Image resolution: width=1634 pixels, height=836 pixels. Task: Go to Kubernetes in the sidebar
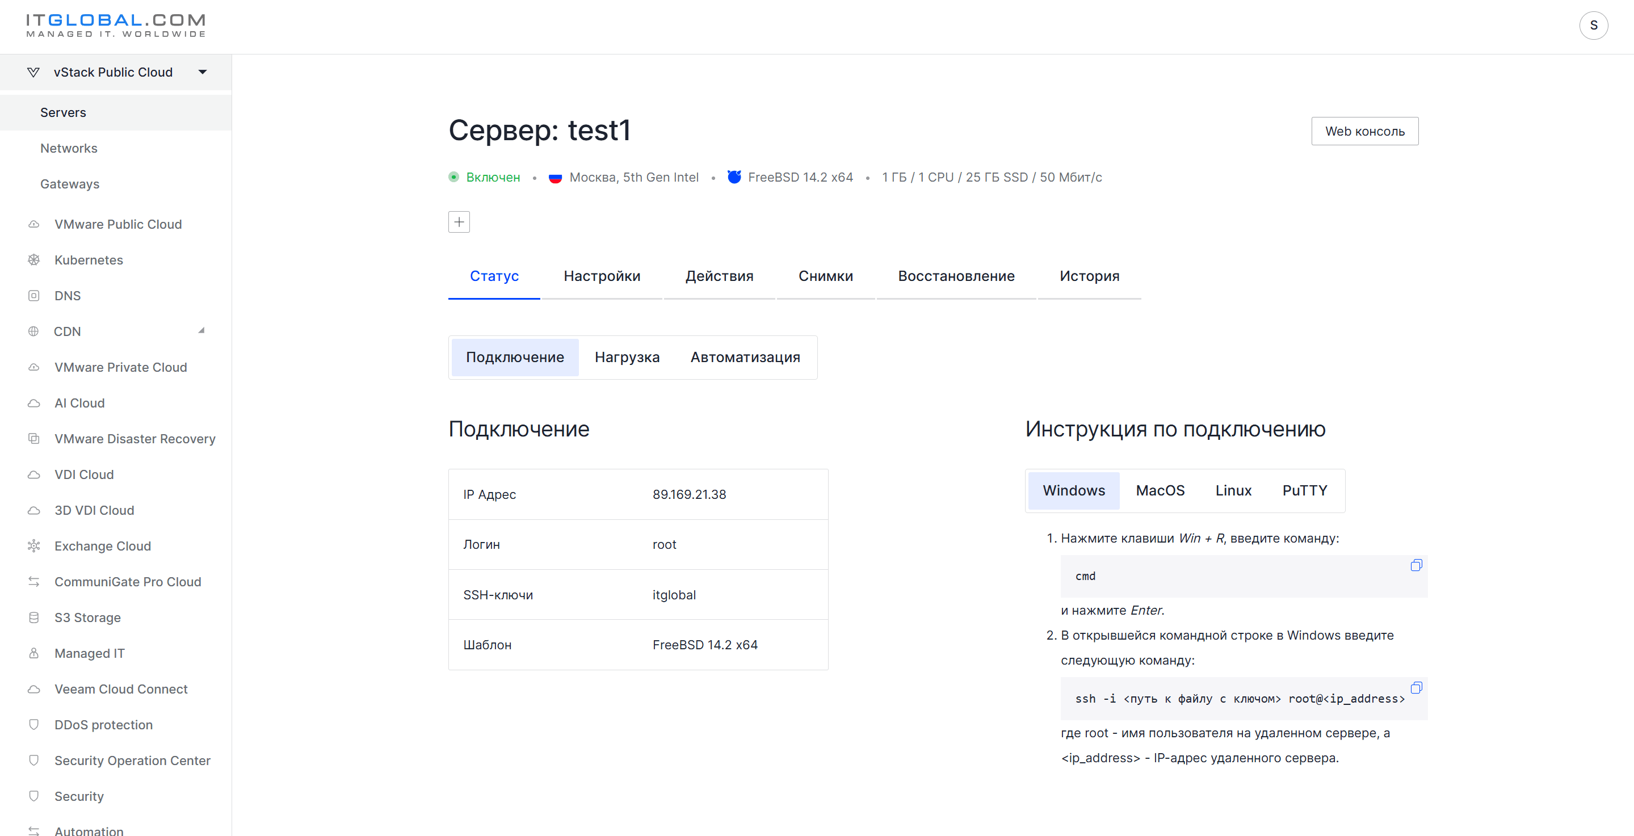[x=89, y=260]
